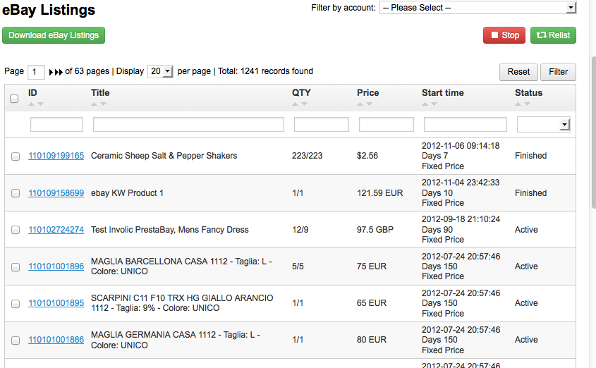Screen dimensions: 596x368
Task: Open listing 110102724274
Action: (x=56, y=230)
